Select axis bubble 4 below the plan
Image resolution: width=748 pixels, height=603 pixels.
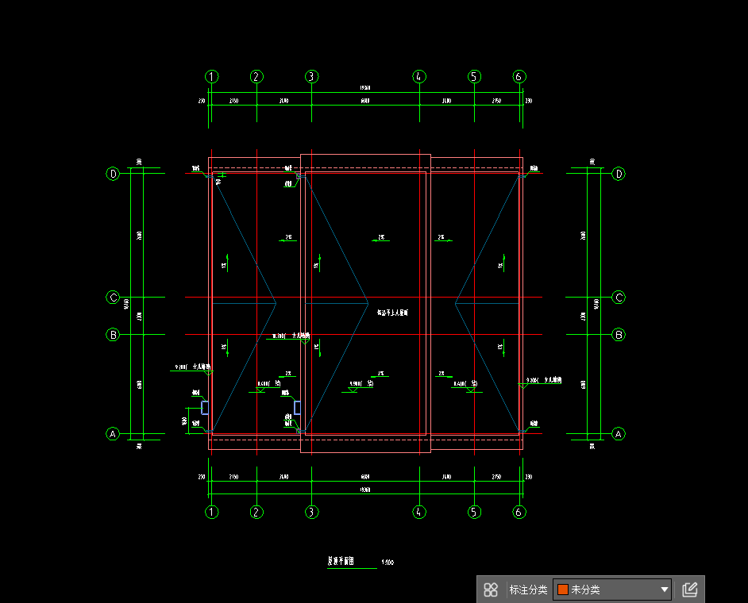pyautogui.click(x=418, y=512)
